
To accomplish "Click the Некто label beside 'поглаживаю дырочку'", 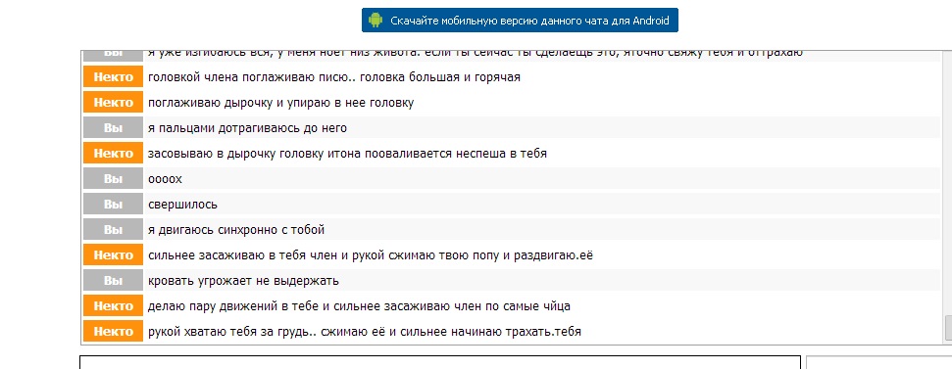I will pos(113,103).
